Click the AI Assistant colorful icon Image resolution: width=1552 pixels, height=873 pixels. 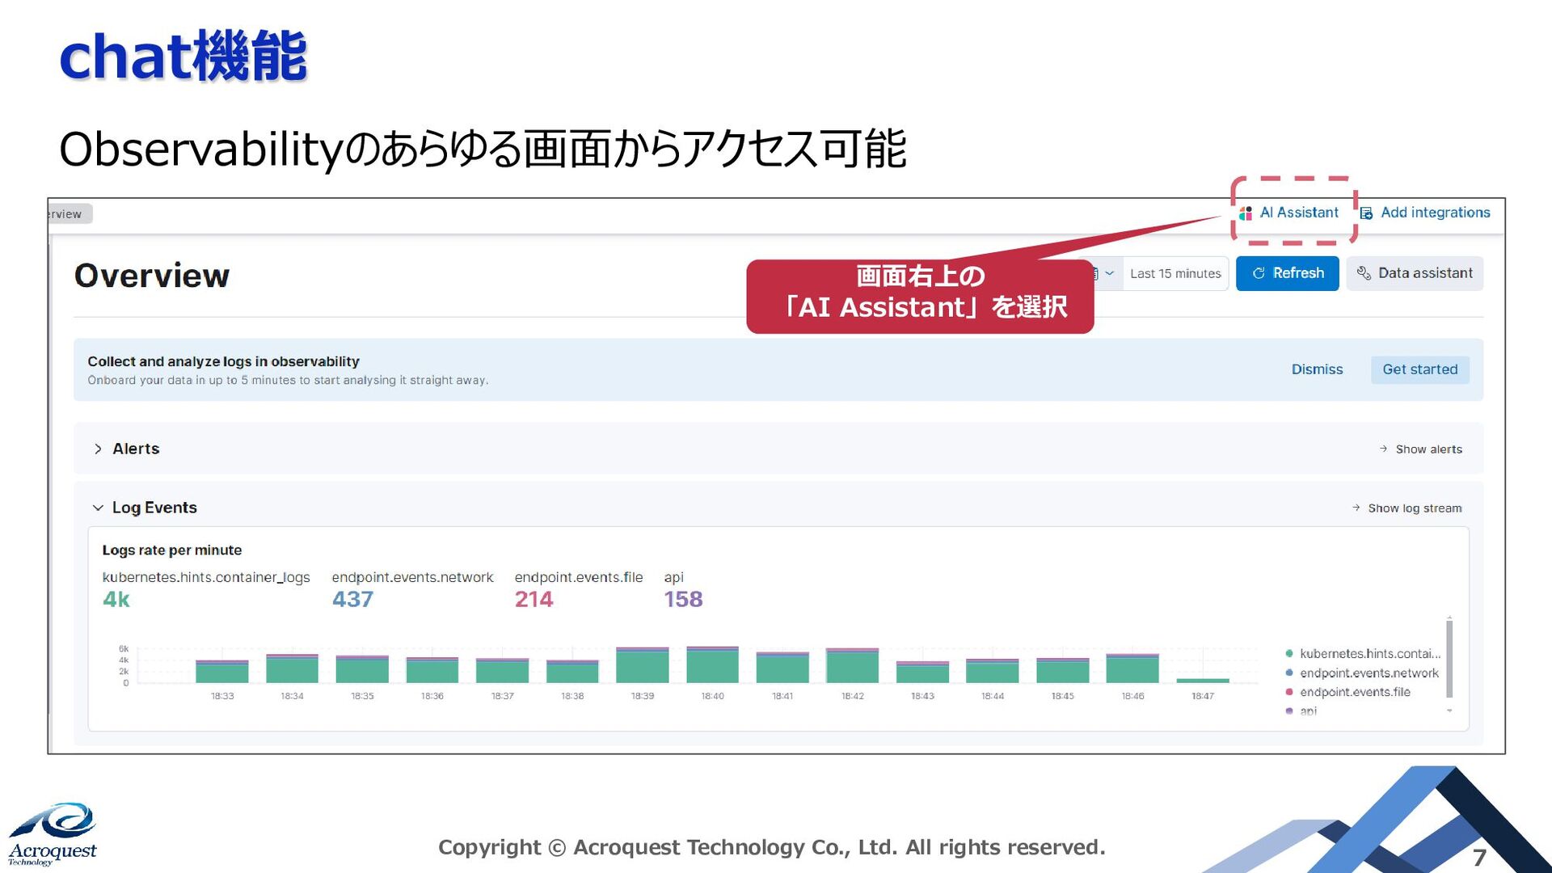tap(1246, 213)
